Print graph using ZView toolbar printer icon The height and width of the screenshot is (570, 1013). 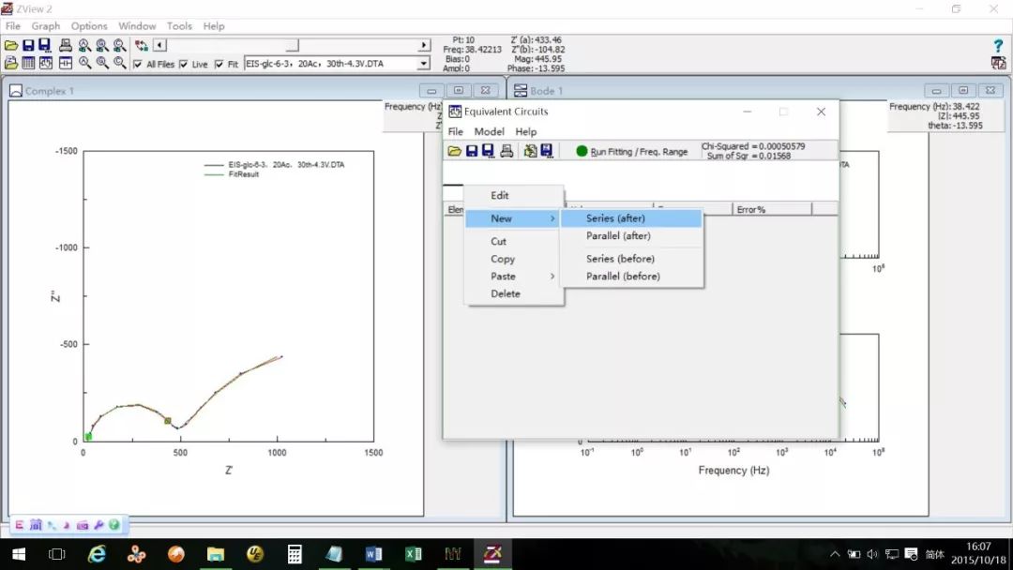click(66, 45)
